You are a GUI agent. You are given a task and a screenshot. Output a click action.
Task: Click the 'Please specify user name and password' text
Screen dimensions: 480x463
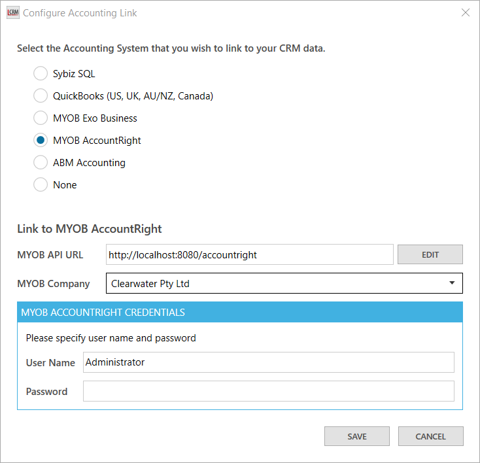point(111,338)
